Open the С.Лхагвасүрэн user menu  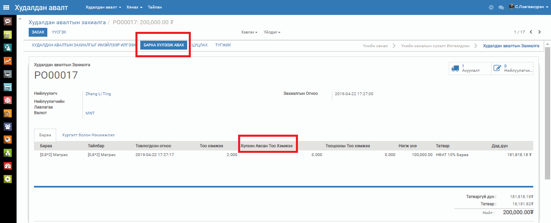(x=529, y=7)
